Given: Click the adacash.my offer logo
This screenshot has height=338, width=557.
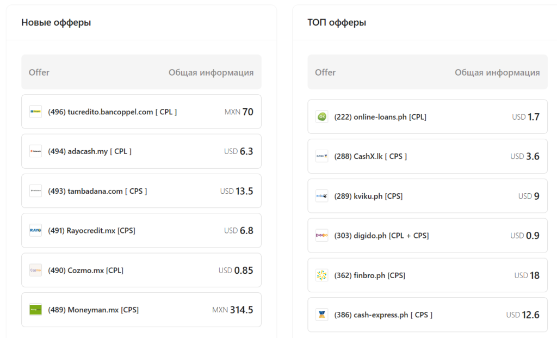Looking at the screenshot, I should coord(35,151).
